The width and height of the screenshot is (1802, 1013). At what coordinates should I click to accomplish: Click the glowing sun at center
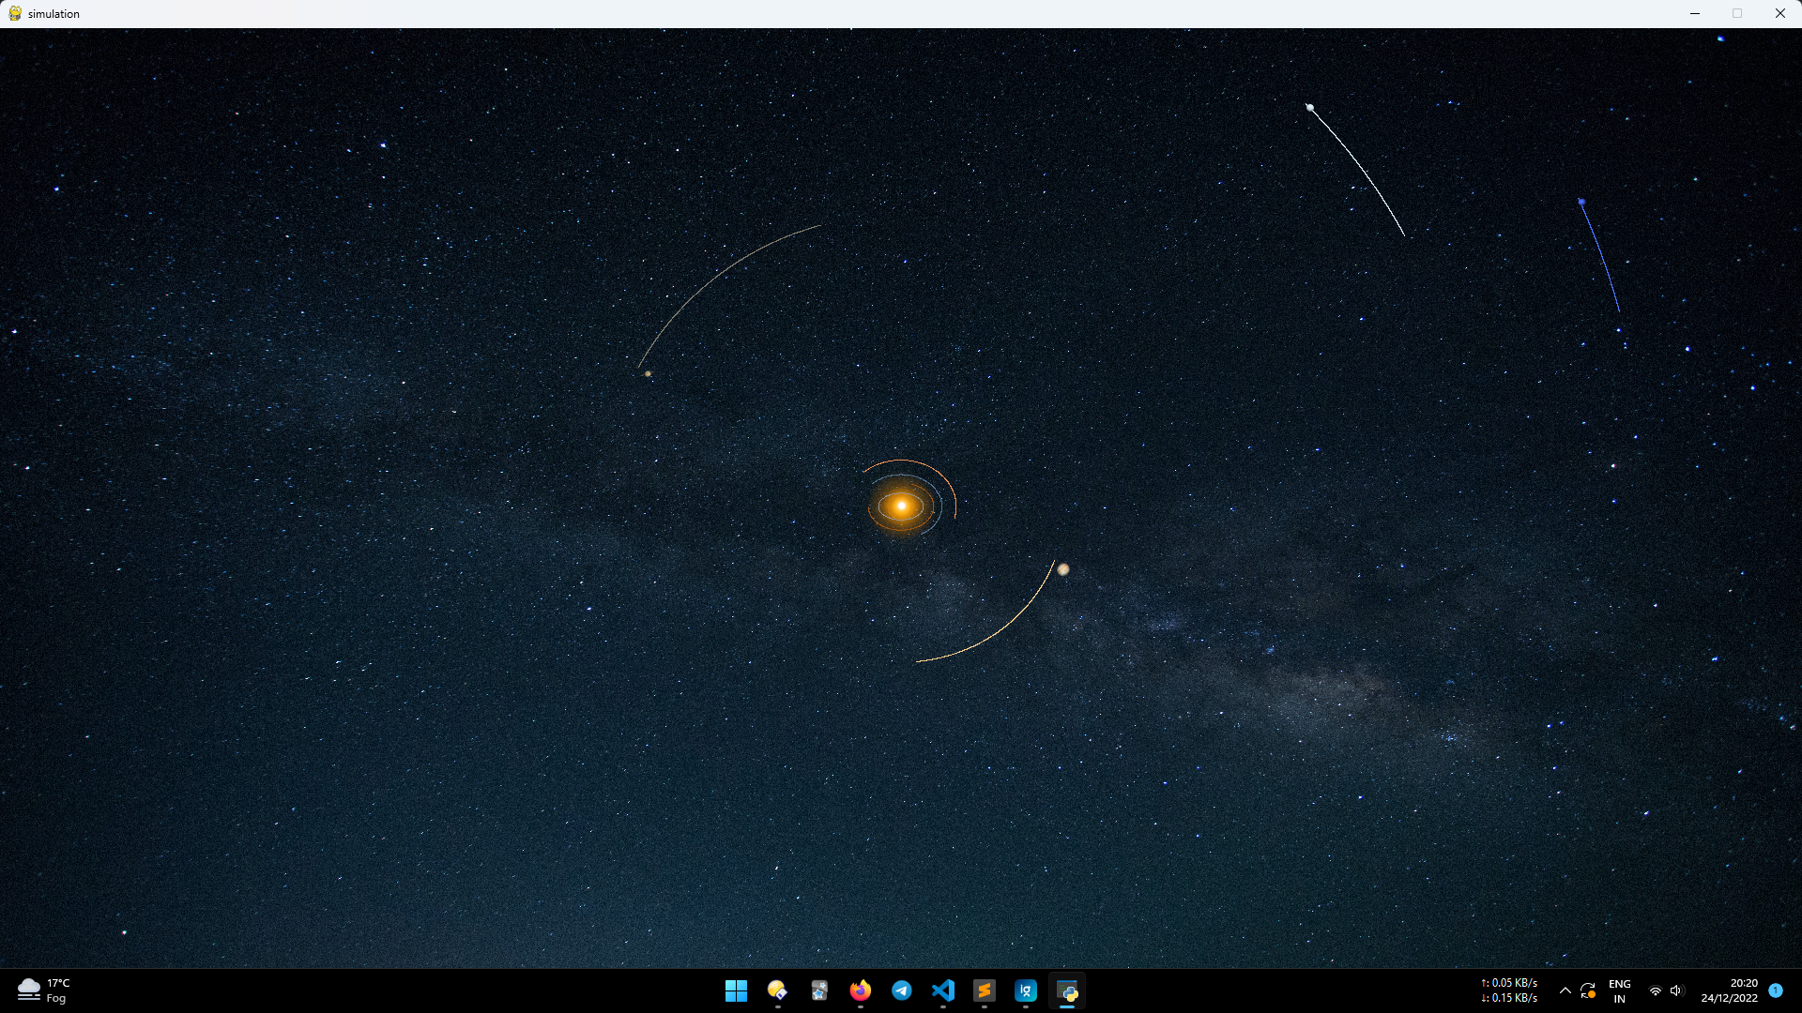(x=901, y=506)
